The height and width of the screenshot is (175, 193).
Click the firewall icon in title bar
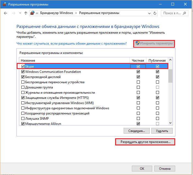coord(5,4)
